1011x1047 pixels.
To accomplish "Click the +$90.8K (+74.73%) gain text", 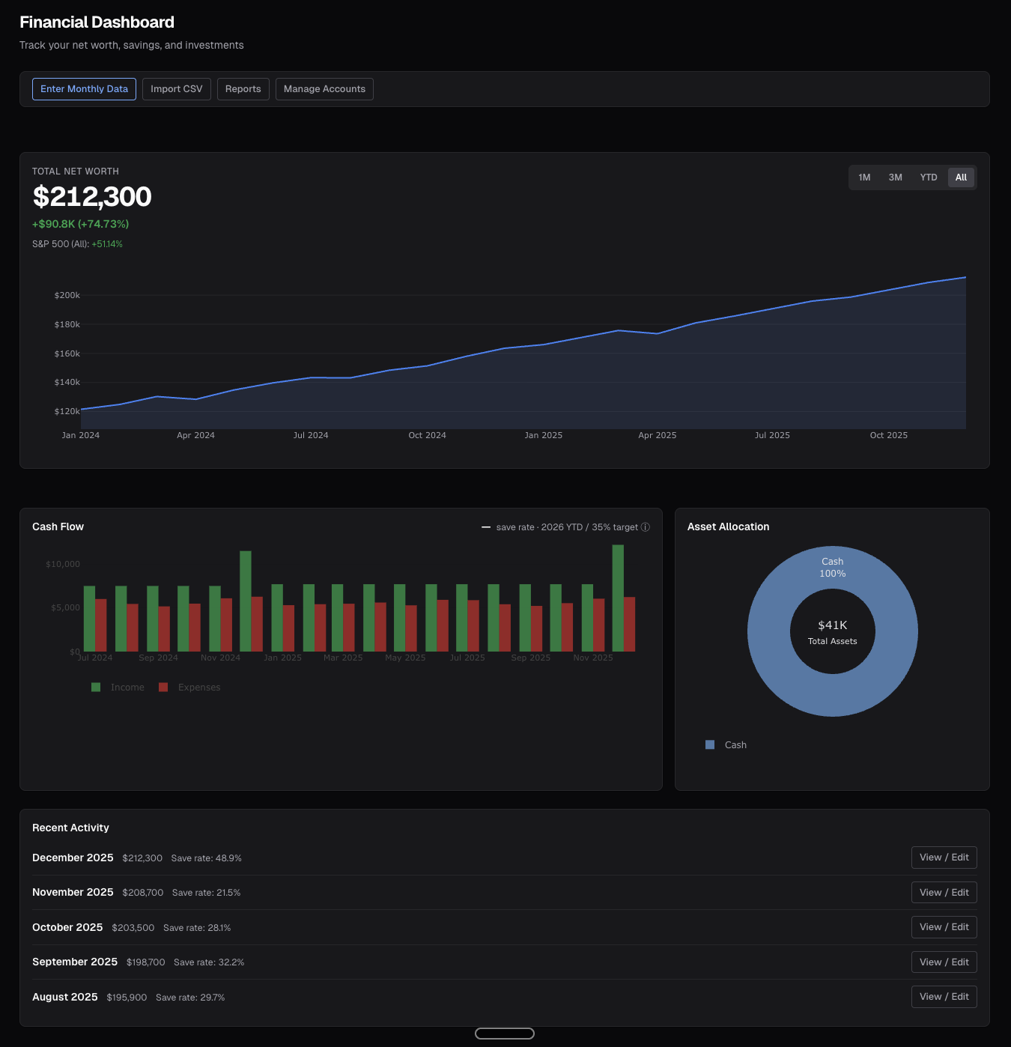I will 81,224.
